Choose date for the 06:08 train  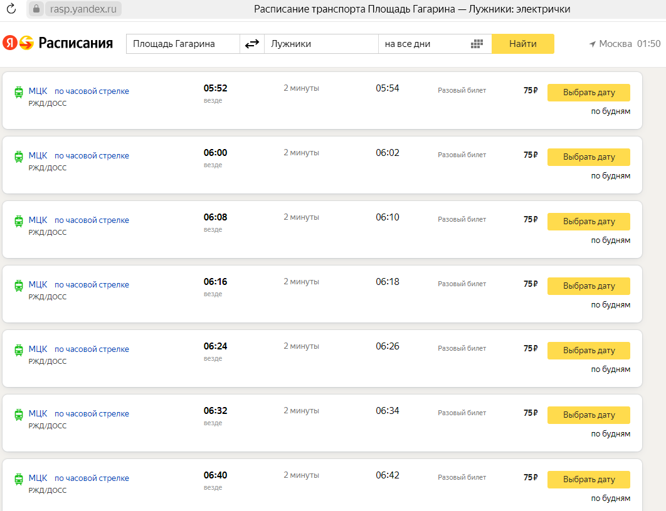[588, 222]
